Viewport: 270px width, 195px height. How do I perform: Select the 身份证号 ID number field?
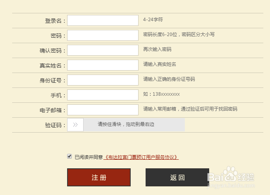103,80
